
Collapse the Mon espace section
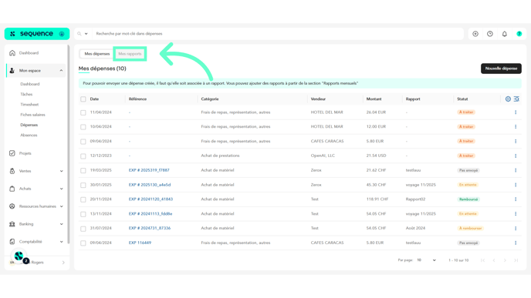coord(61,71)
